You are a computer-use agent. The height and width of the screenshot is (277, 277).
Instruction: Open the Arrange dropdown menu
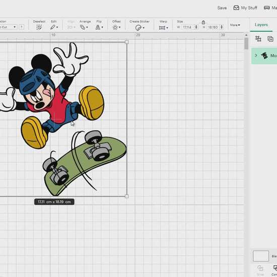(84, 27)
